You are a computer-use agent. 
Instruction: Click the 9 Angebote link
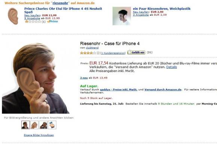32,18
